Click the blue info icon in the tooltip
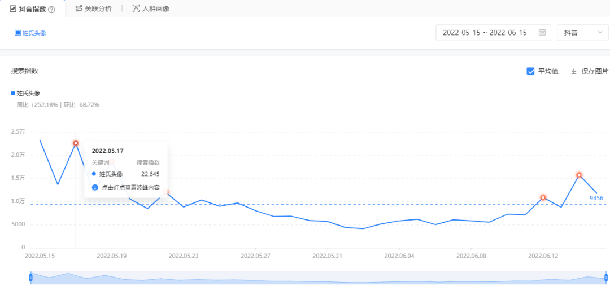 pos(95,187)
